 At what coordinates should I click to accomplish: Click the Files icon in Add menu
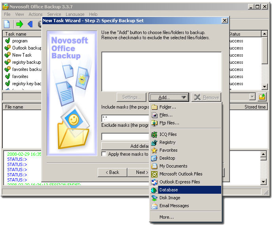[154, 115]
